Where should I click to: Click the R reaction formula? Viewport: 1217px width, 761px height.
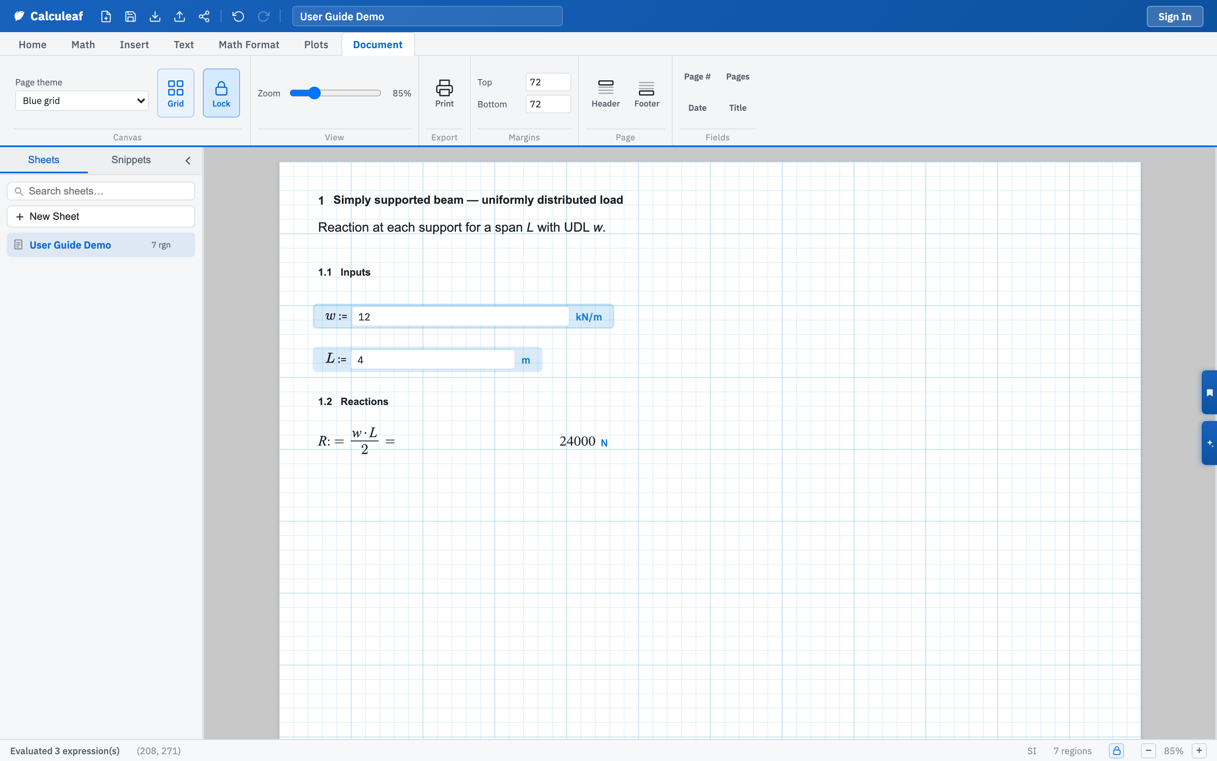(x=357, y=441)
